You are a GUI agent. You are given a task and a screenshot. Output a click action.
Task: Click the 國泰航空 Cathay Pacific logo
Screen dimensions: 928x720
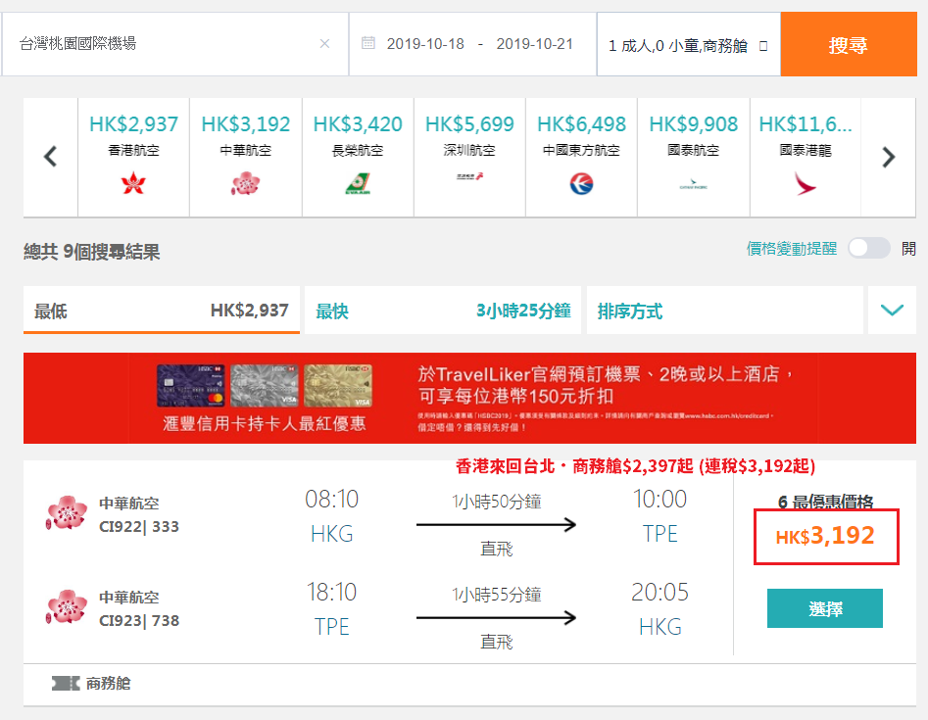pyautogui.click(x=693, y=184)
